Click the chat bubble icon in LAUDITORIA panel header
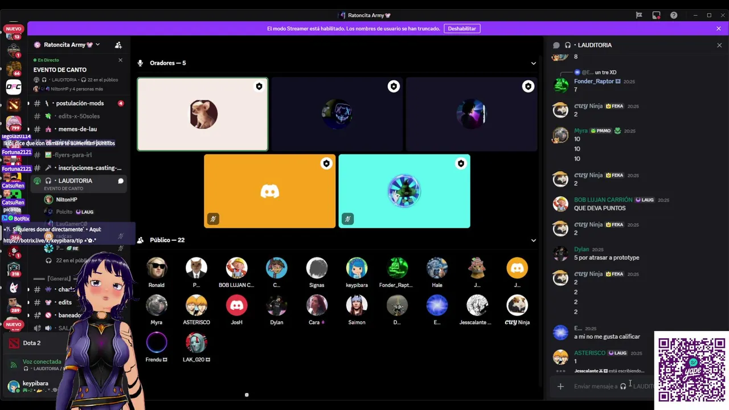 click(556, 45)
